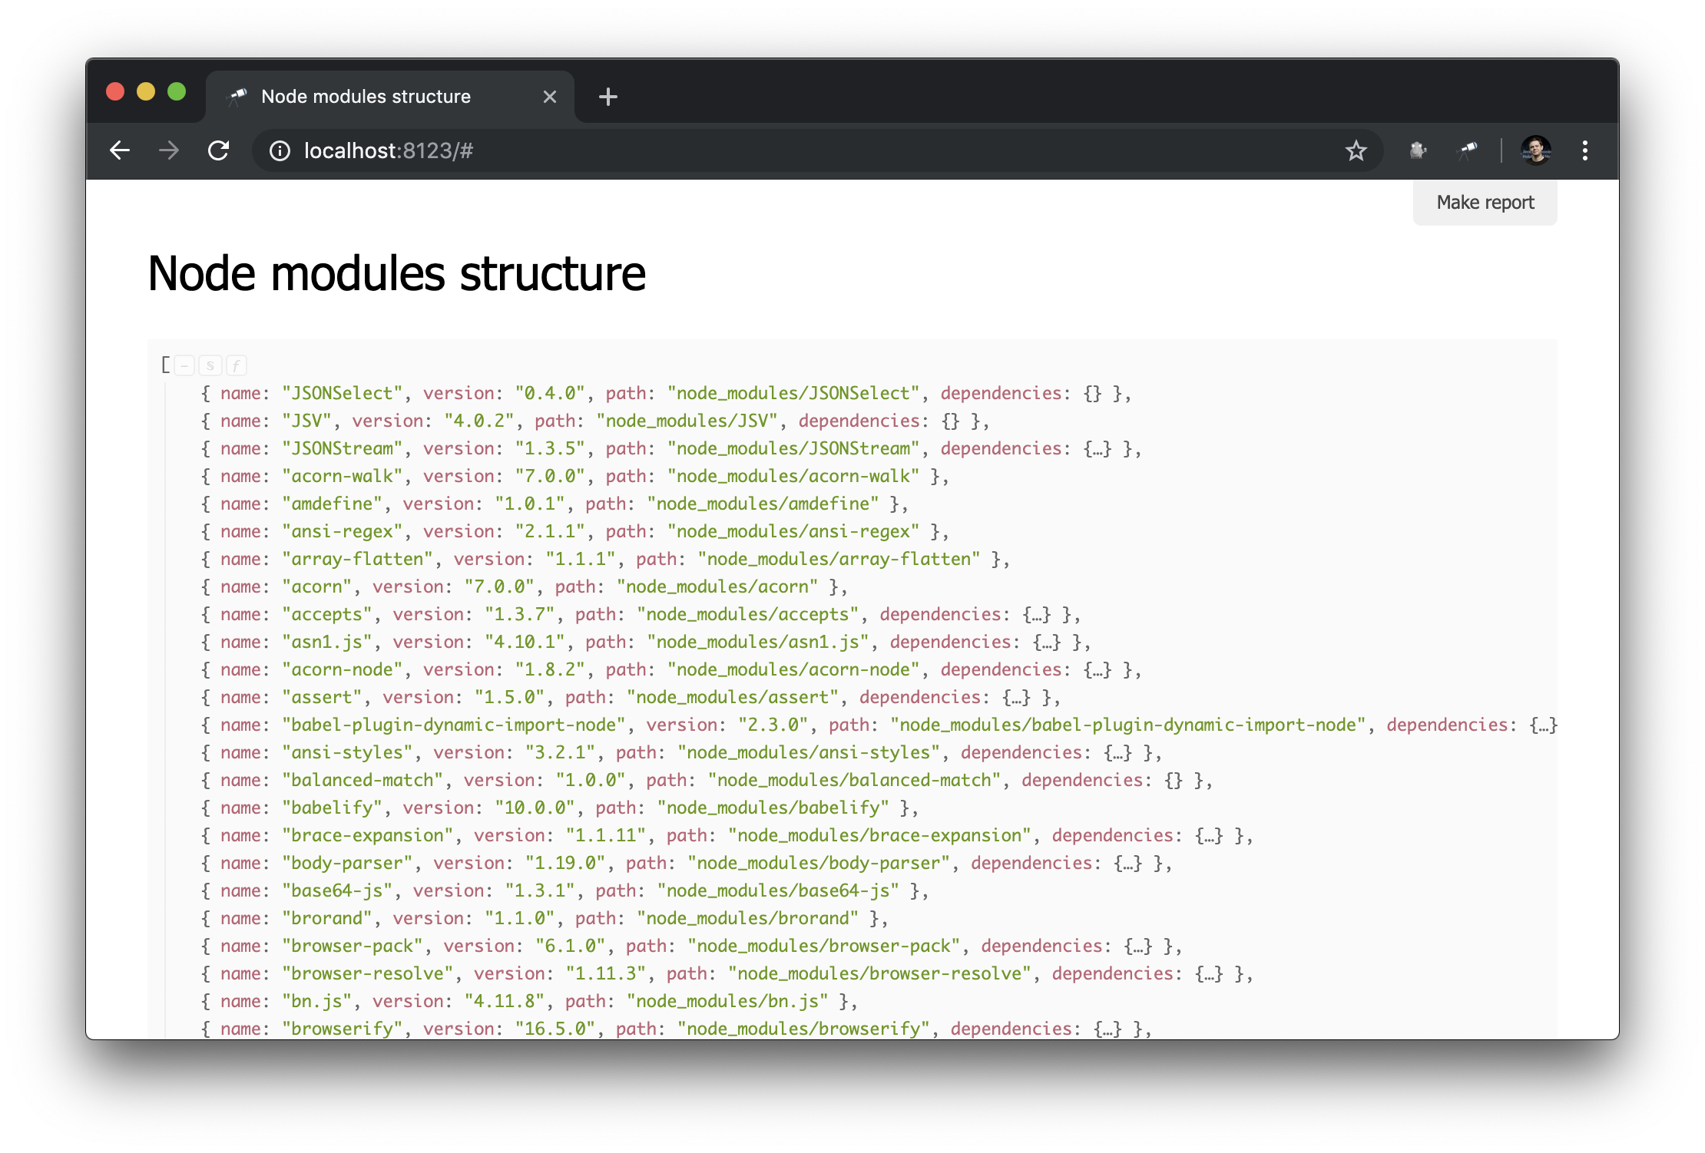Open the telescope extension icon in toolbar
1705x1153 pixels.
pos(1467,150)
